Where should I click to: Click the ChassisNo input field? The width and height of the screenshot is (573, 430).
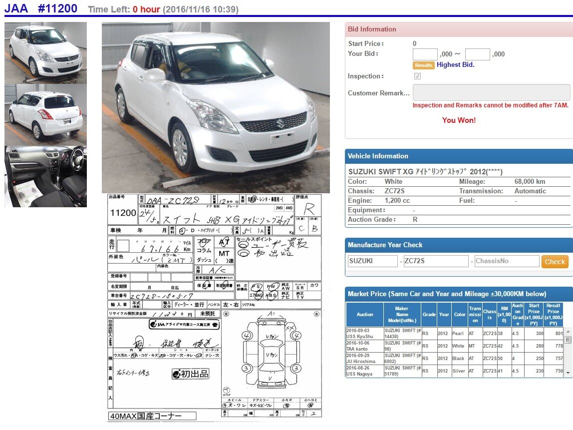507,261
